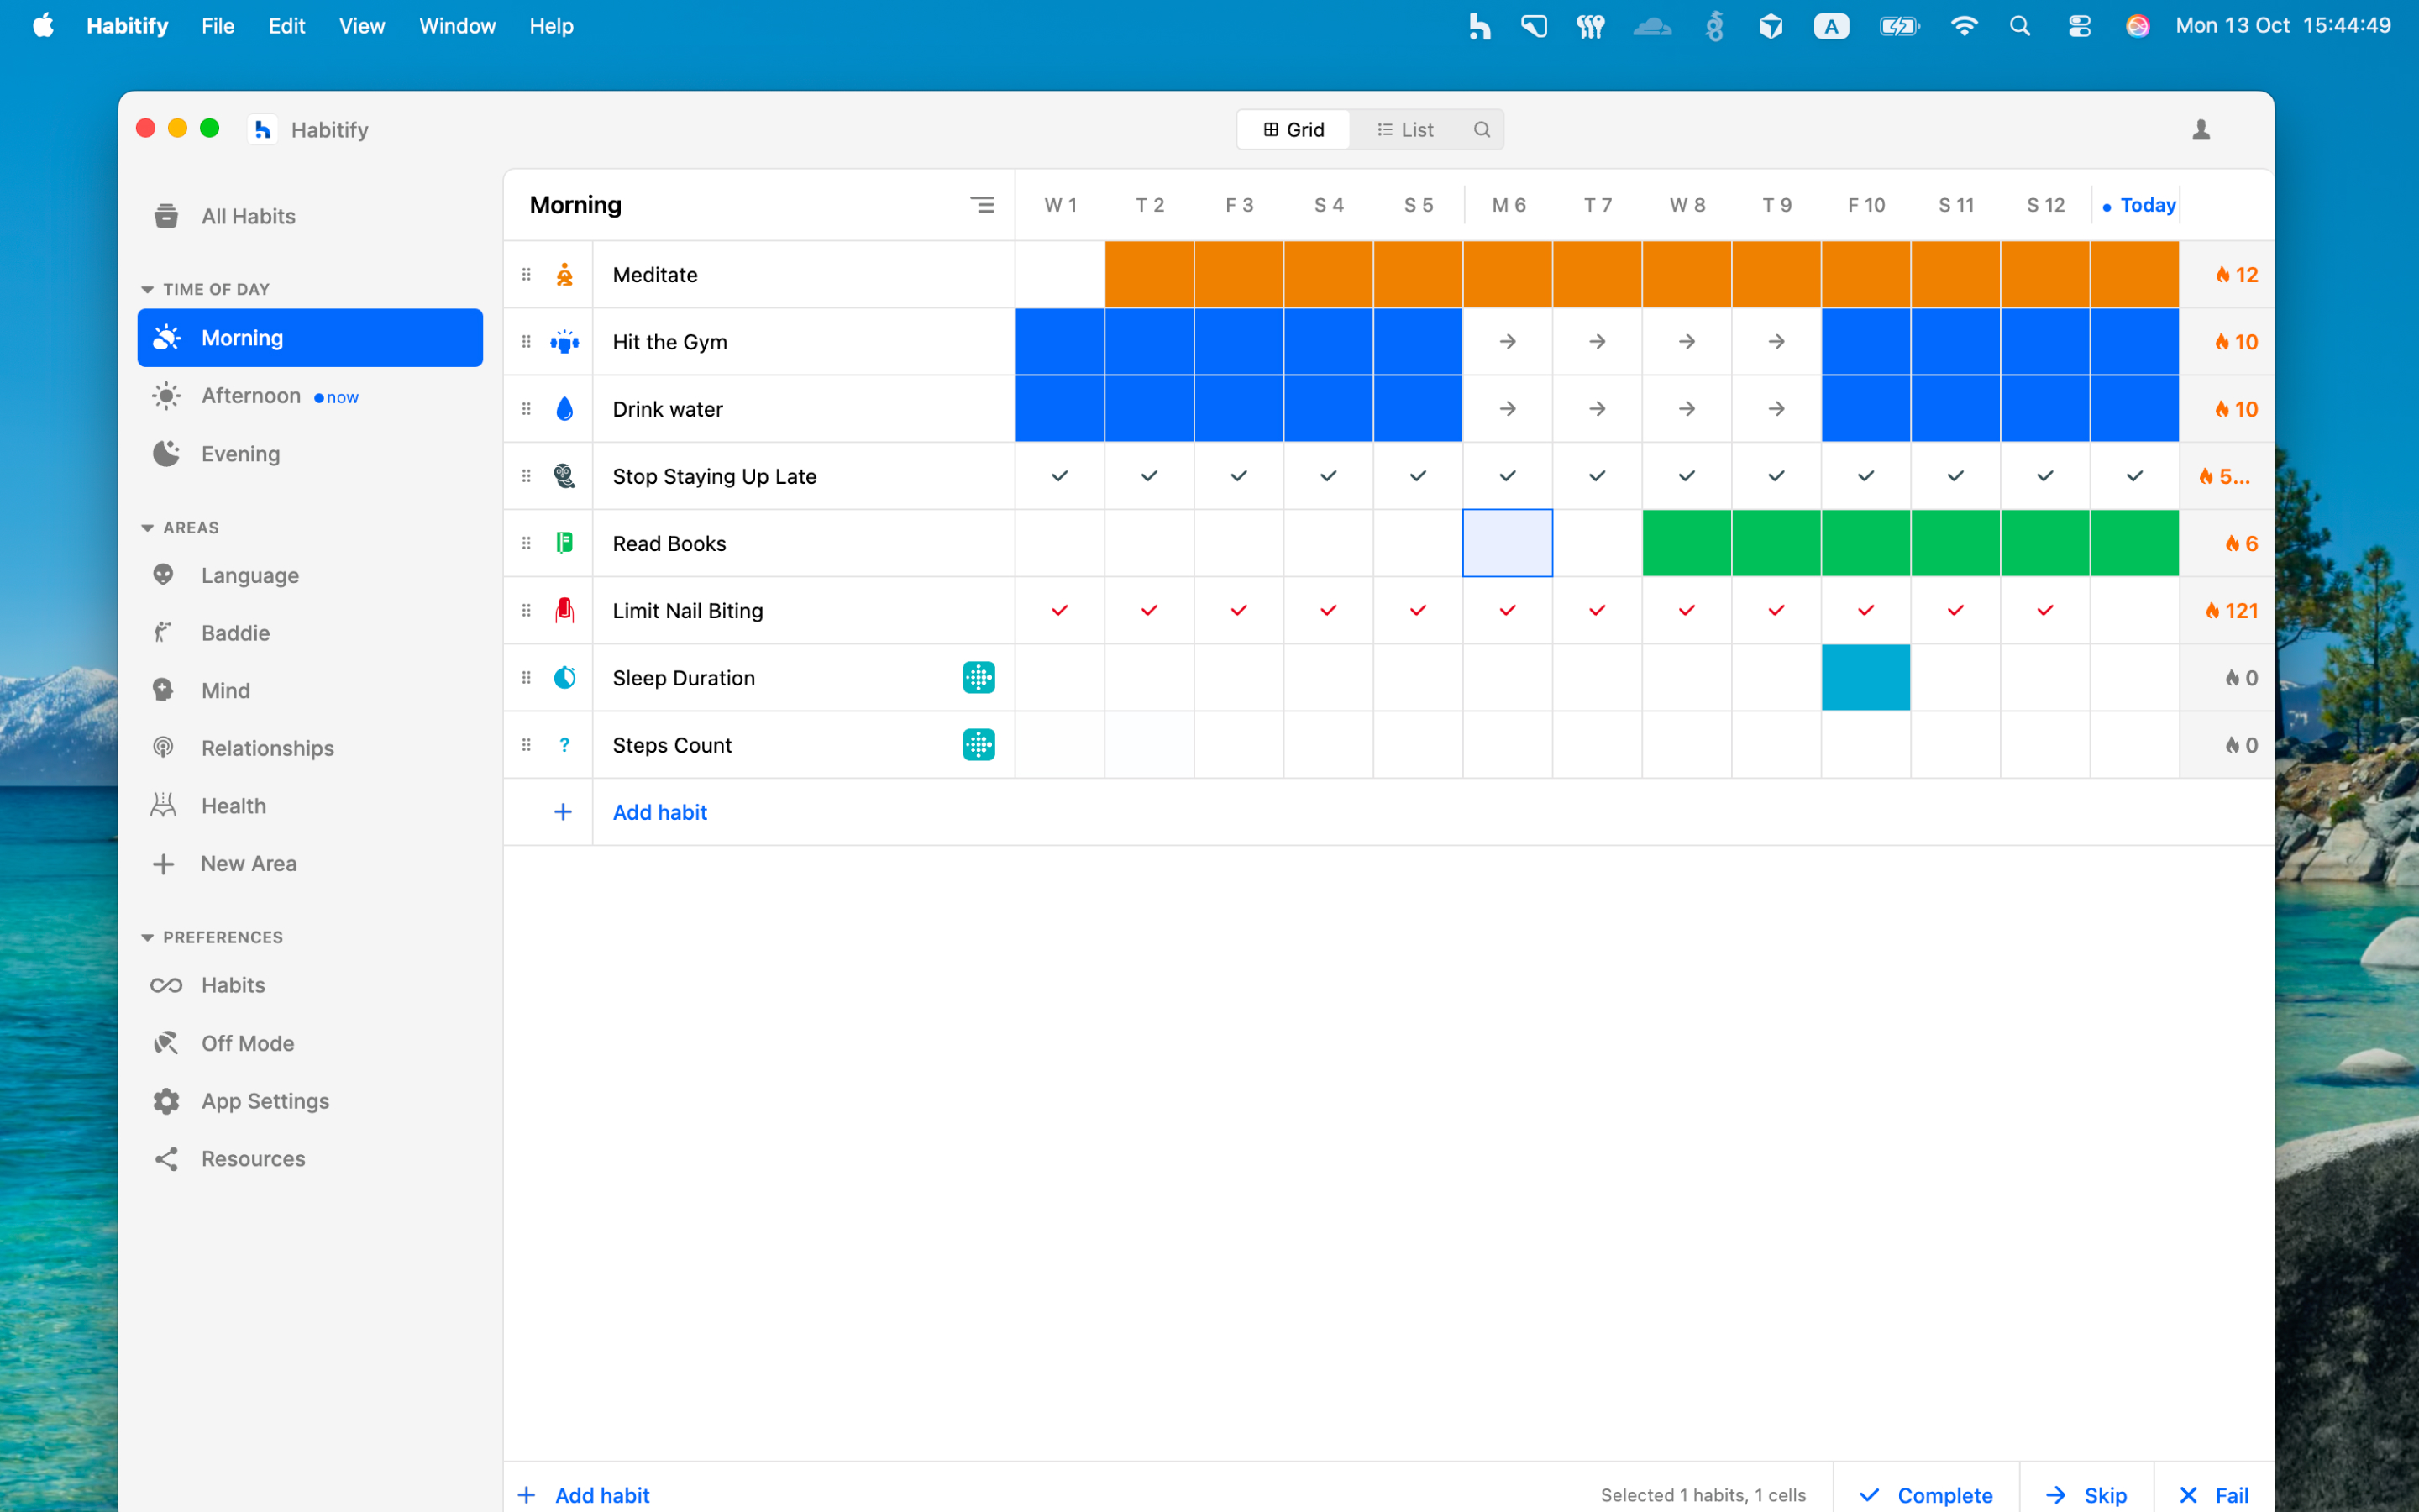
Task: Open the Edit menu
Action: tap(287, 26)
